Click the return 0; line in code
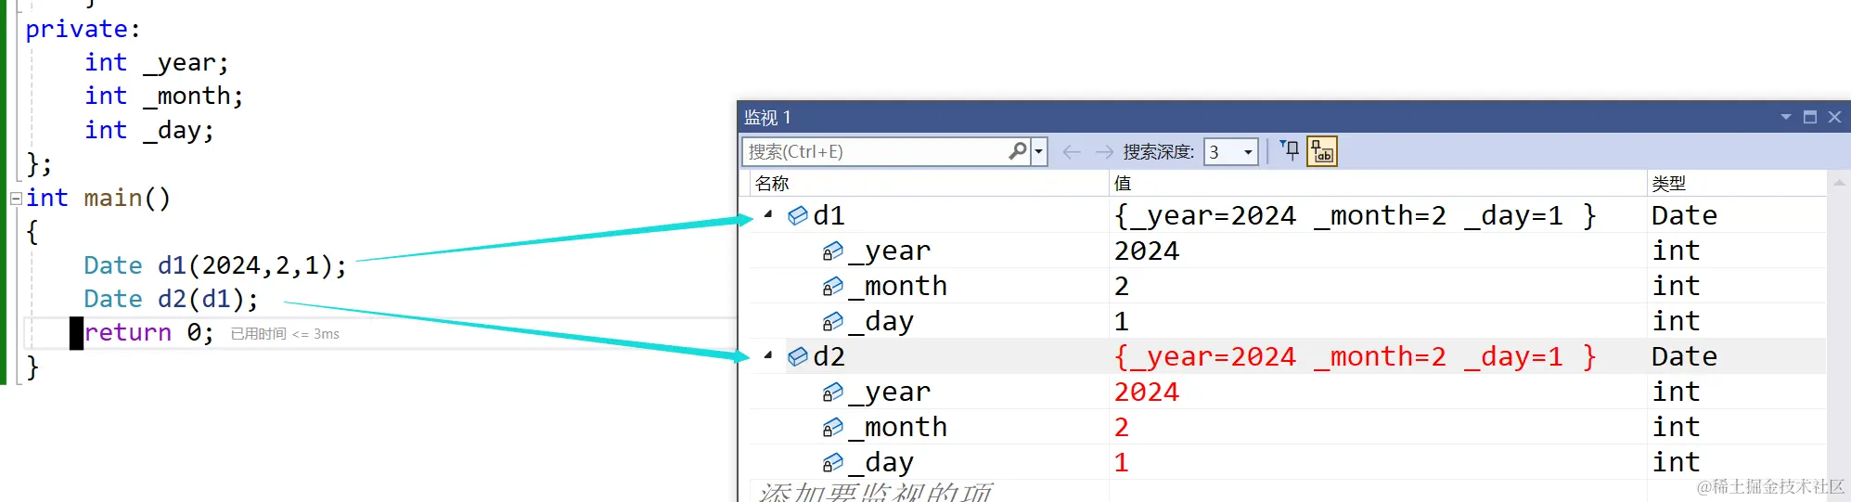This screenshot has width=1851, height=502. [148, 332]
